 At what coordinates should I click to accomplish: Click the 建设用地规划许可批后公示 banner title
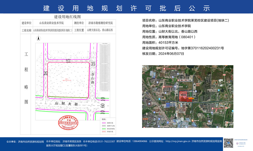click(x=126, y=8)
